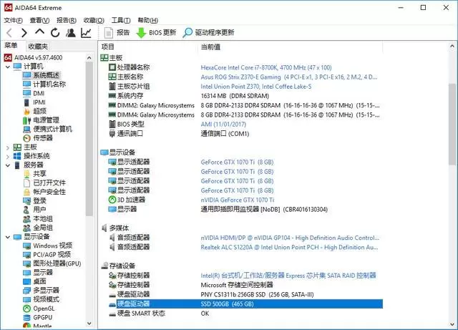Click the 驱动程序更新 magnifier icon
458x330 pixels.
click(188, 32)
